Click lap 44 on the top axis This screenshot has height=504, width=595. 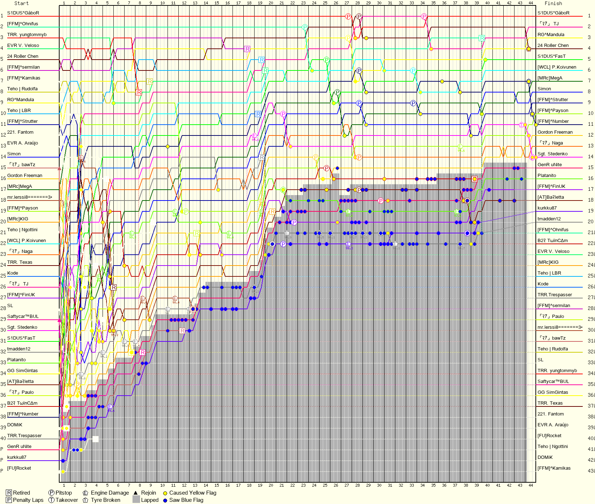pyautogui.click(x=531, y=3)
